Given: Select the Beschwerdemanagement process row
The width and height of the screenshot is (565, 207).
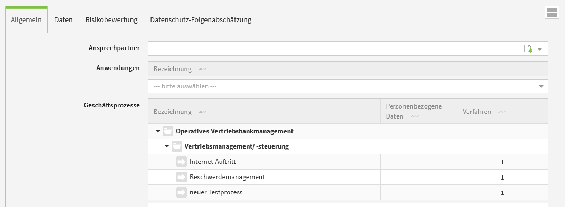Looking at the screenshot, I should point(348,177).
